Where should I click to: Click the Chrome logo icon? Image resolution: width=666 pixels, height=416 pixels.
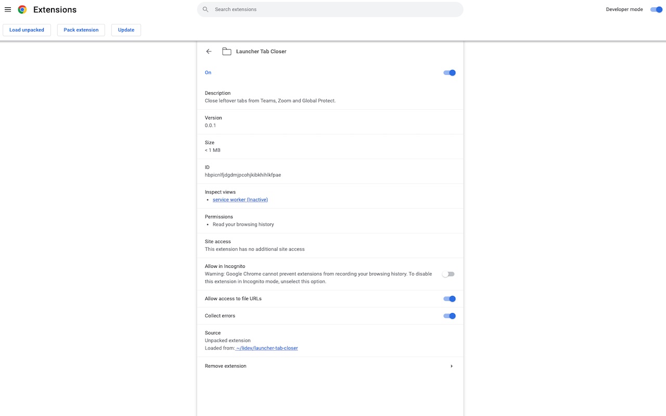(22, 9)
